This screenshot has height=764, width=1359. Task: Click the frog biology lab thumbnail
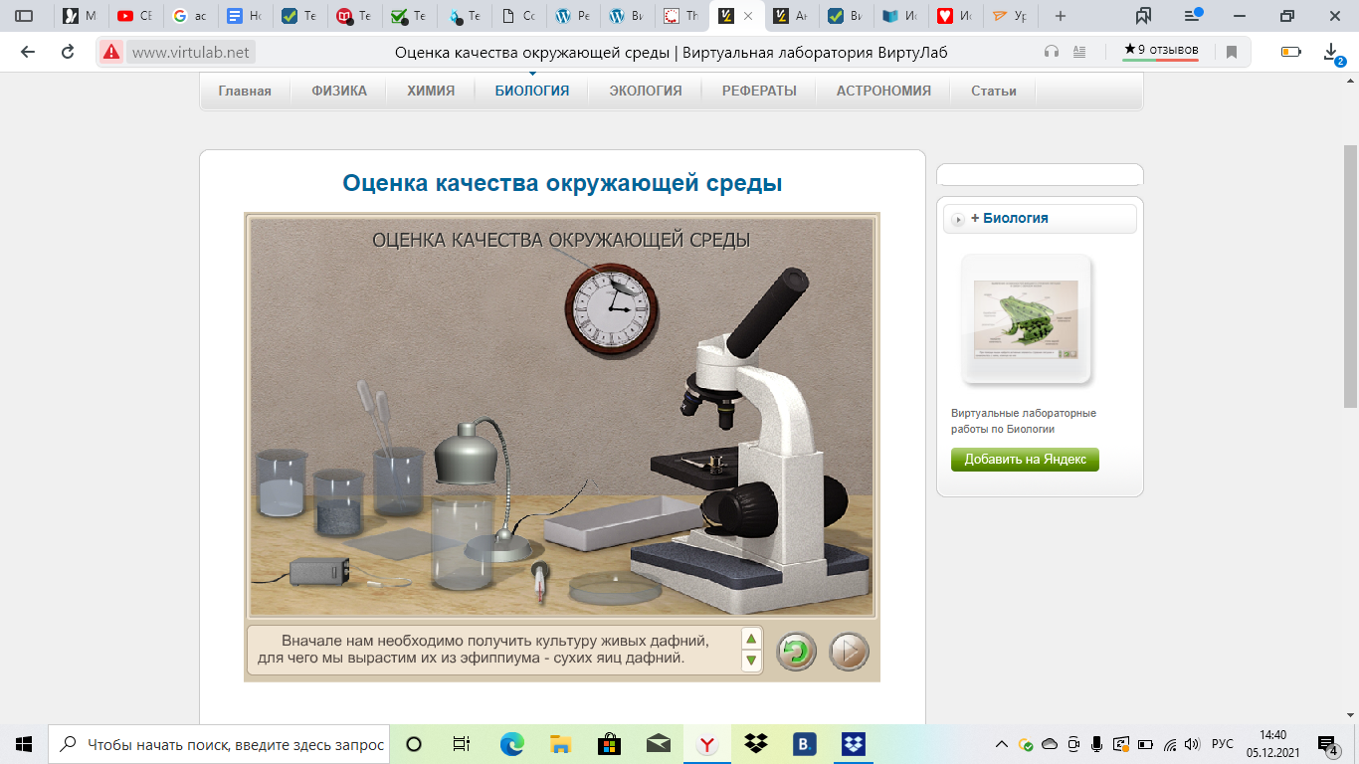point(1026,319)
